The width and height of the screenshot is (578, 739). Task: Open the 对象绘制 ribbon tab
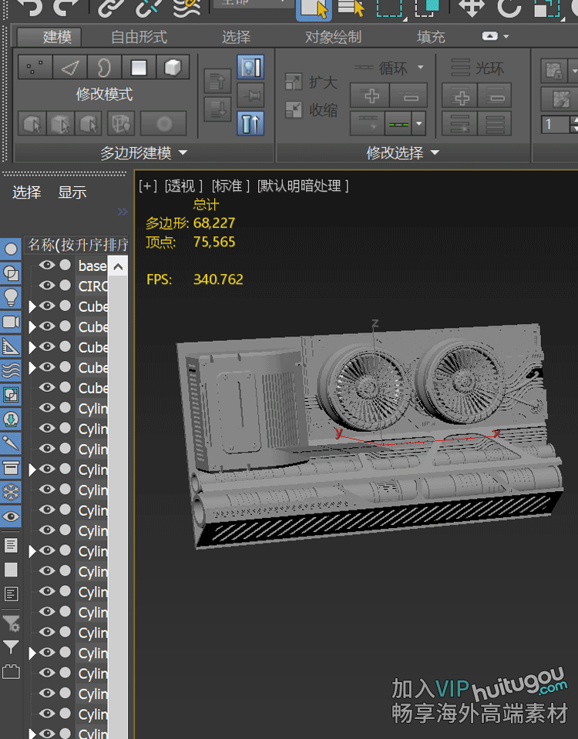pyautogui.click(x=333, y=37)
